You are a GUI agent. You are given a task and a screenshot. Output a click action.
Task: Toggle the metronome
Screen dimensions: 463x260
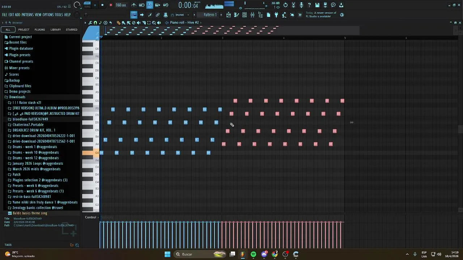tap(133, 5)
